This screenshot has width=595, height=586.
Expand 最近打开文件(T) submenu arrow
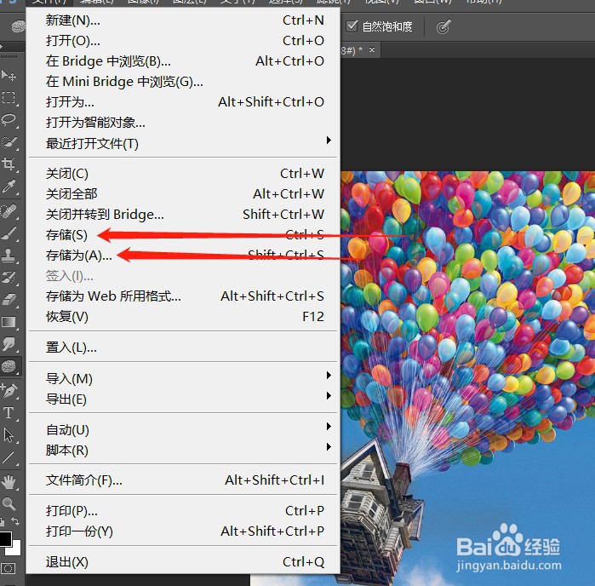(x=329, y=141)
